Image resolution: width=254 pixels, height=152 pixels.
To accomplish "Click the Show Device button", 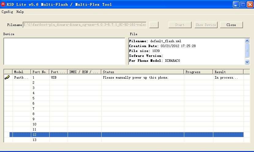I will [206, 25].
